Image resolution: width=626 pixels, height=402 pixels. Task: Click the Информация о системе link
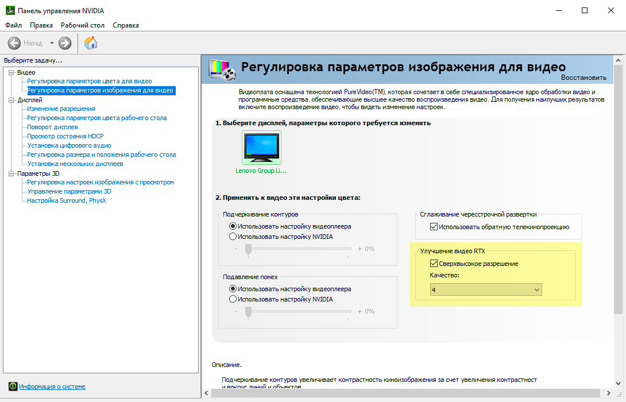pyautogui.click(x=52, y=386)
